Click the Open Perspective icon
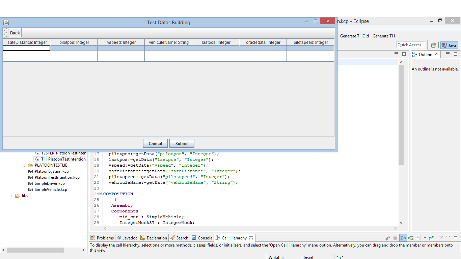The image size is (461, 259). [x=434, y=45]
